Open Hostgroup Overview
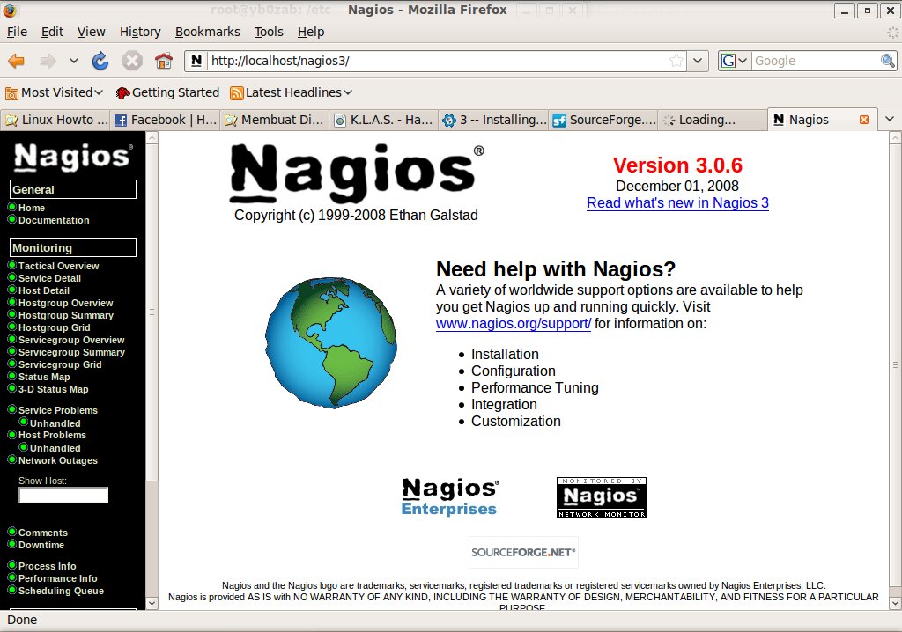 (65, 303)
